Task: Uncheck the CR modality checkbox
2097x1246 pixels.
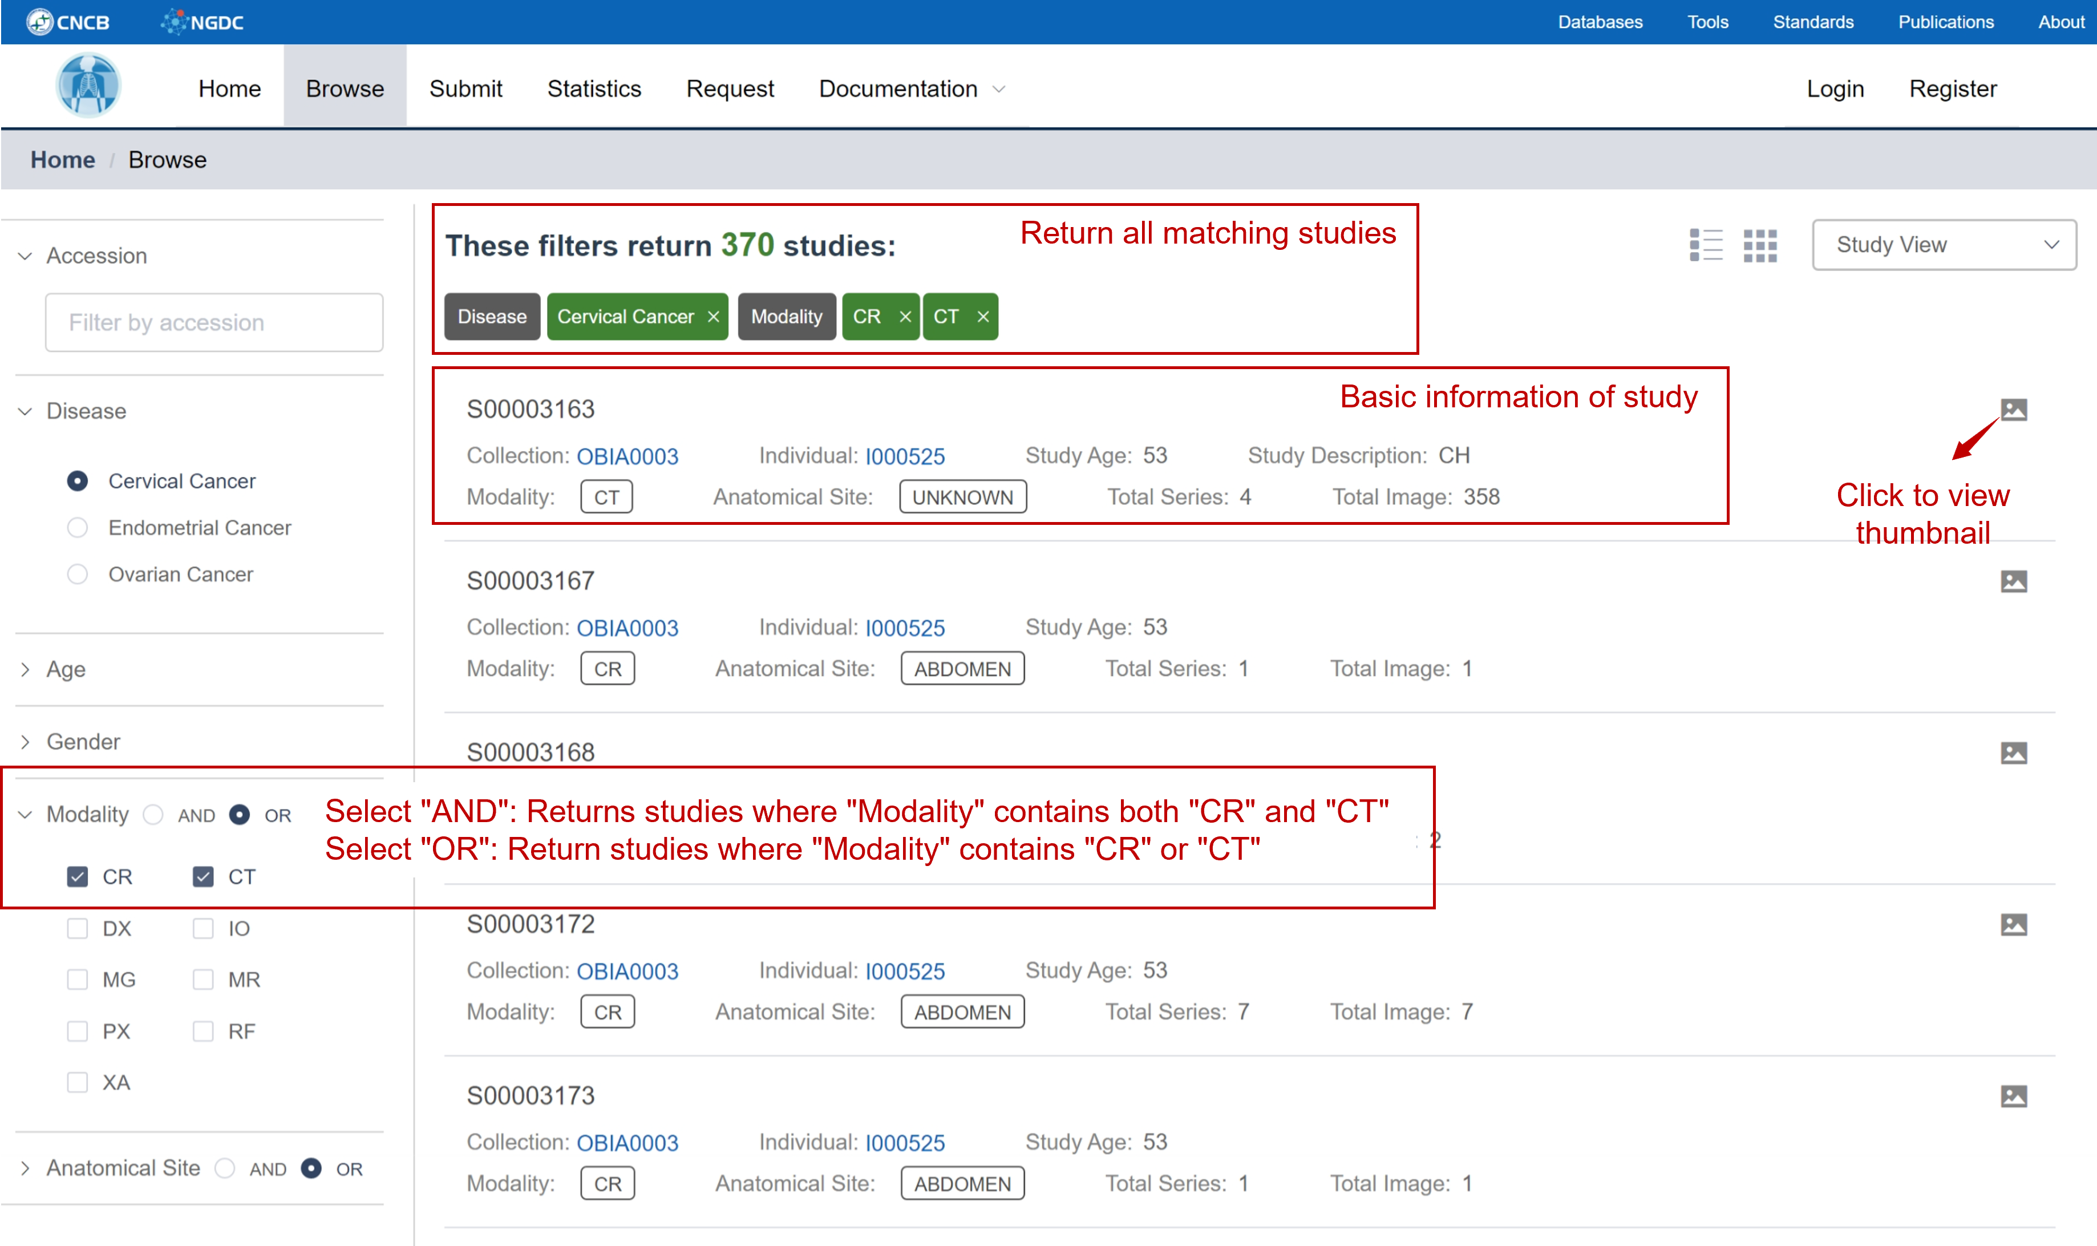Action: [77, 876]
